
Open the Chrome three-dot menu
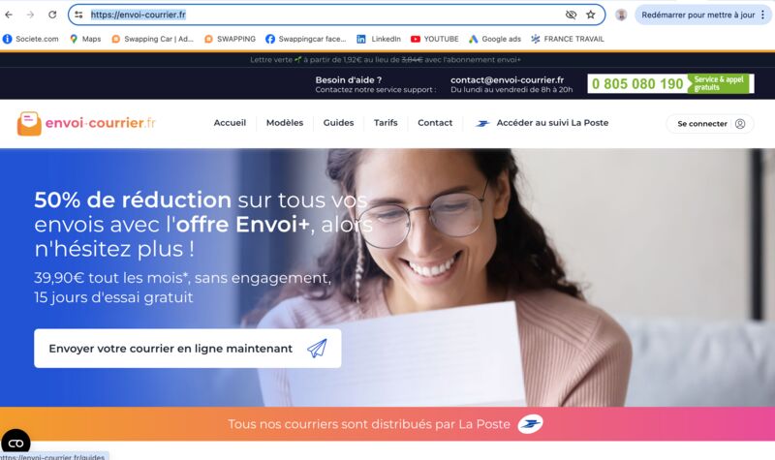763,15
